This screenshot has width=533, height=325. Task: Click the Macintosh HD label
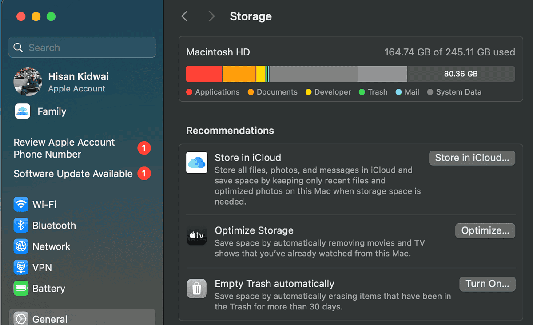point(218,52)
